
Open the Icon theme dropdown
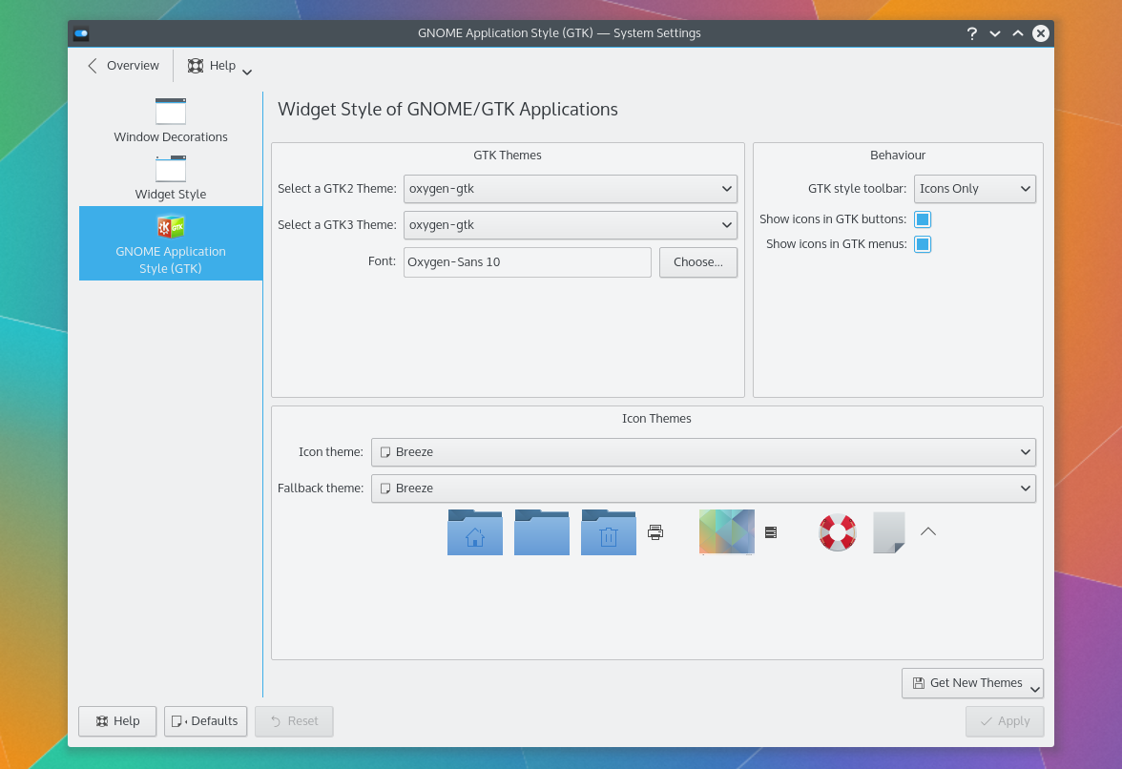[x=703, y=452]
